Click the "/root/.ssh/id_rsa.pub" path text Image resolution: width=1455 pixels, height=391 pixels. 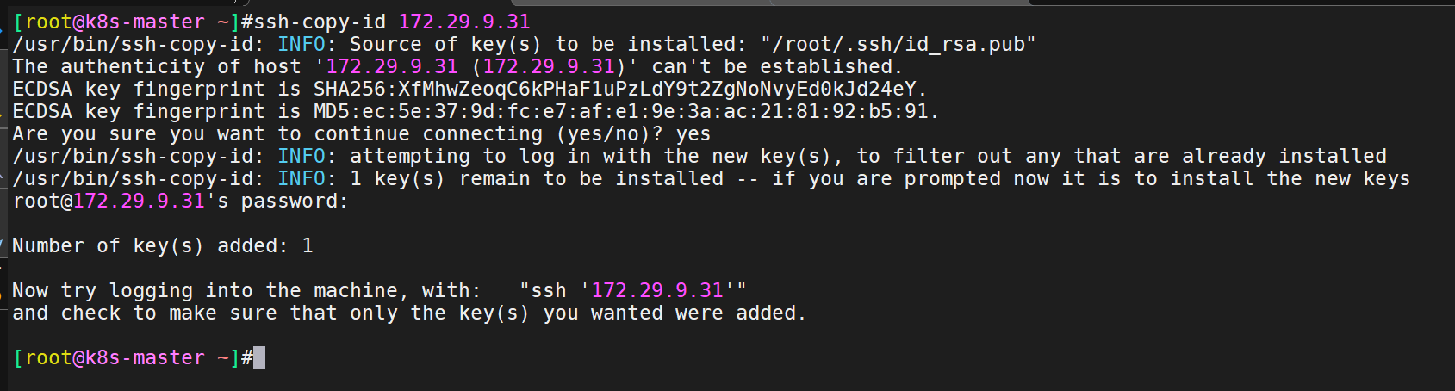tap(898, 44)
